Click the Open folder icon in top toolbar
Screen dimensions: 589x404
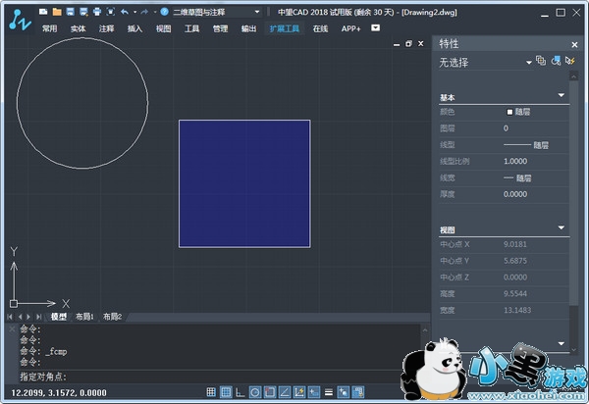pos(58,12)
